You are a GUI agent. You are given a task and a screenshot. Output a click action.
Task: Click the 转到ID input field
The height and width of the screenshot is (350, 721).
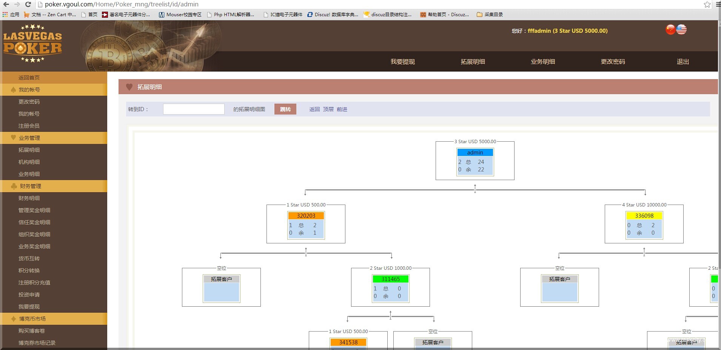194,109
